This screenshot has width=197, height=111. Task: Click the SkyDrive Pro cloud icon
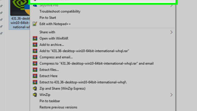(35, 5)
